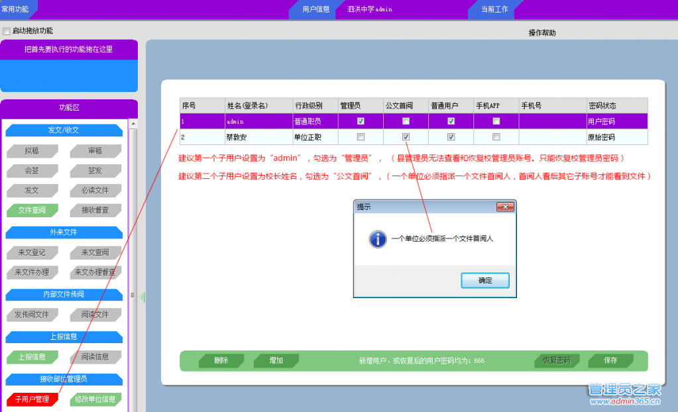Select the 蔡敦安 name cell
The image size is (678, 412).
point(258,137)
